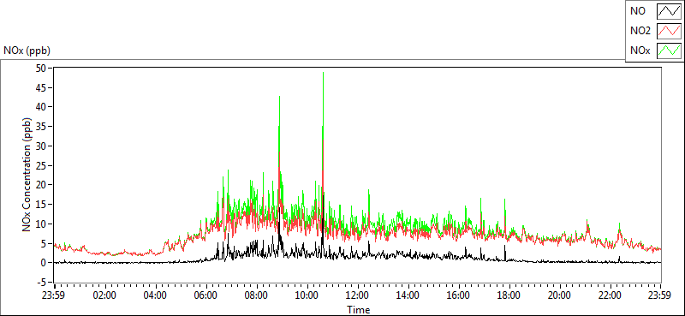The width and height of the screenshot is (685, 316).
Task: Select the NOx legend label
Action: tap(640, 51)
